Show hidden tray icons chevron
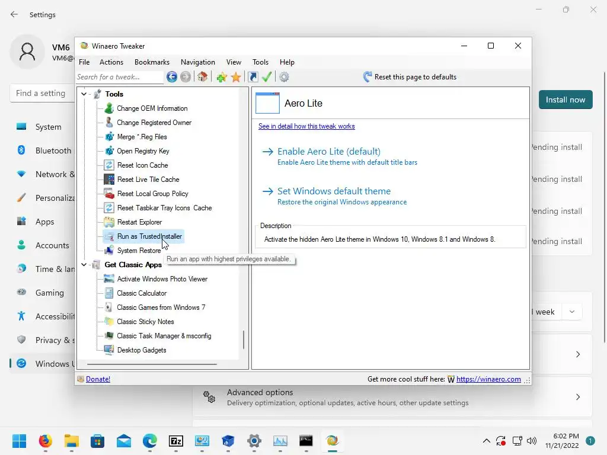This screenshot has height=455, width=607. click(487, 441)
